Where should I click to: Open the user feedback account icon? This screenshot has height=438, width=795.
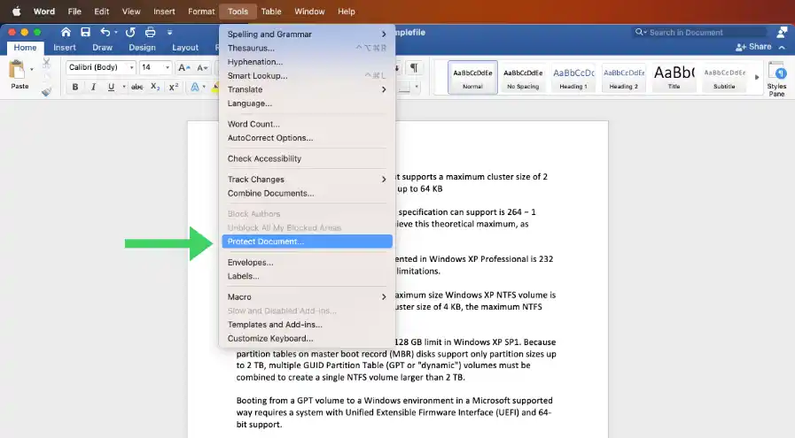click(782, 32)
